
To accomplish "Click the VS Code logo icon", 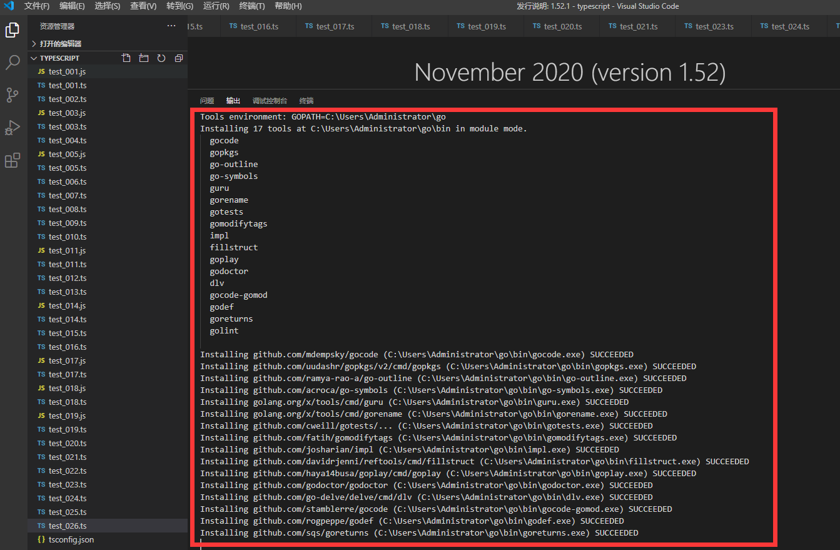I will pyautogui.click(x=9, y=6).
